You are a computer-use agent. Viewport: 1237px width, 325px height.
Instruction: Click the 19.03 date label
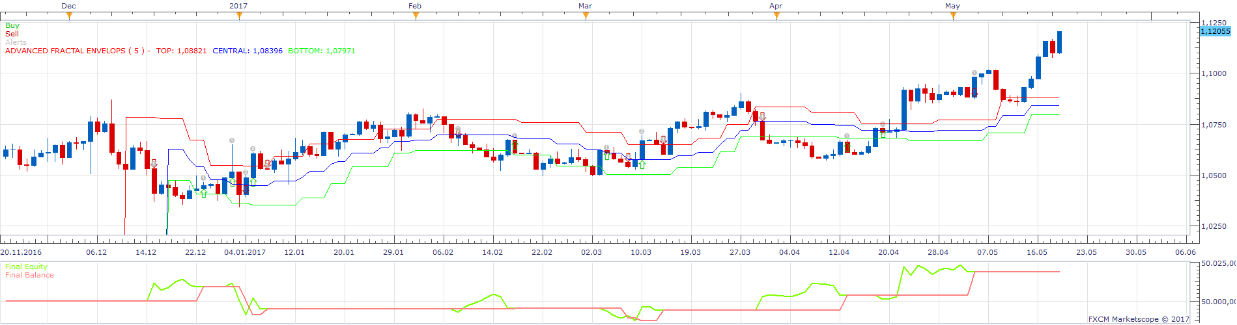pos(690,252)
